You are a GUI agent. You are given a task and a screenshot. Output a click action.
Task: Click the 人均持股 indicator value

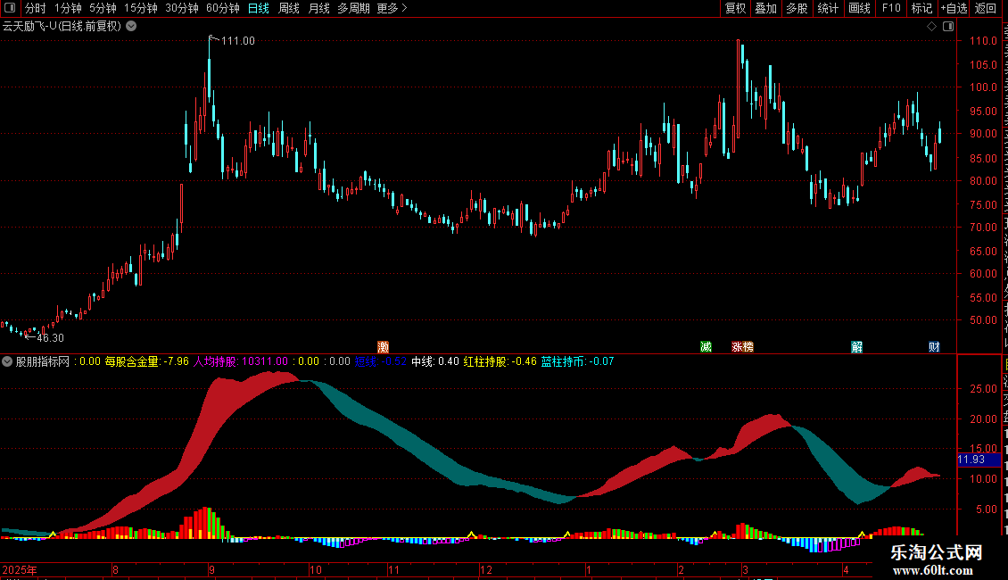pos(241,361)
